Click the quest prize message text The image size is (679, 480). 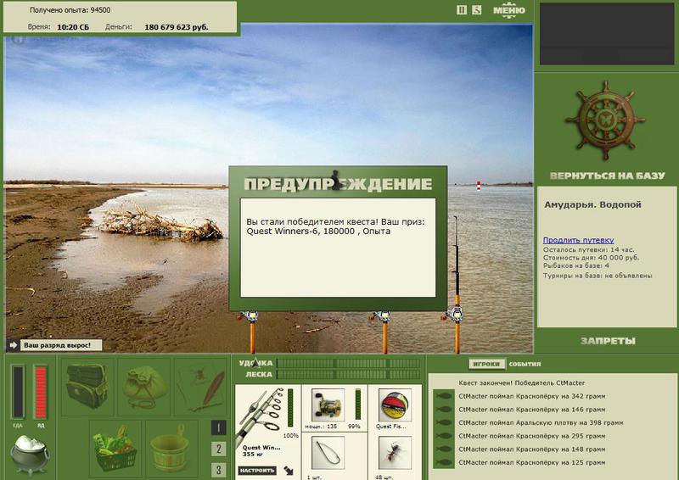coord(335,226)
